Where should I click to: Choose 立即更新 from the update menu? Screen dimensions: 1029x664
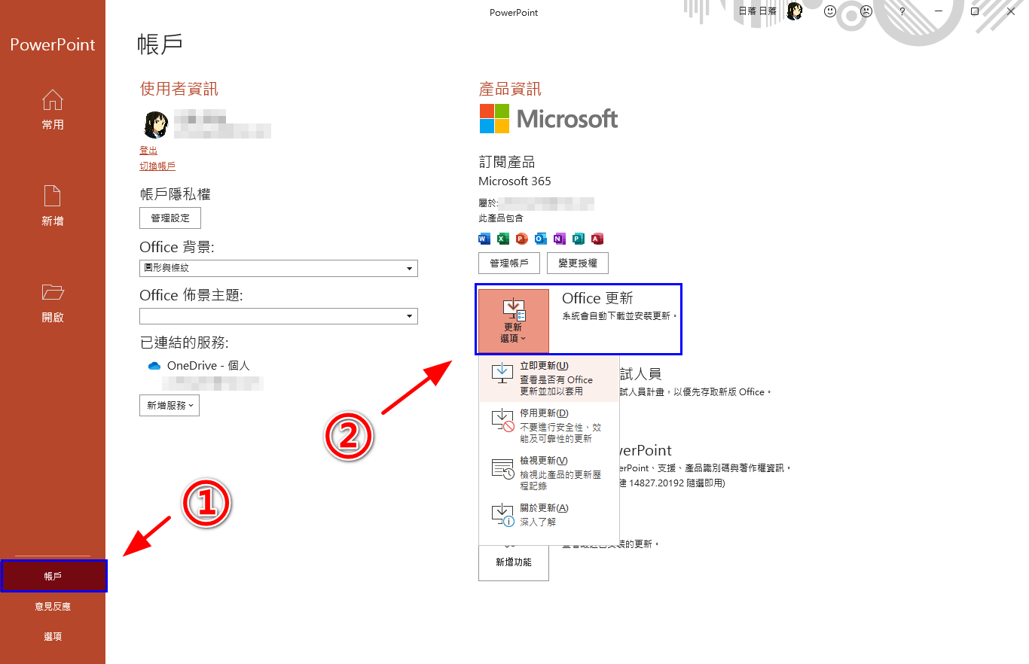tap(549, 379)
